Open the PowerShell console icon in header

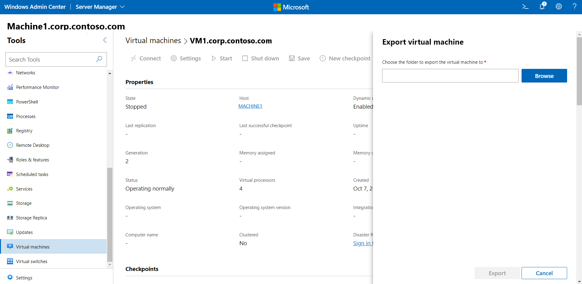click(525, 7)
